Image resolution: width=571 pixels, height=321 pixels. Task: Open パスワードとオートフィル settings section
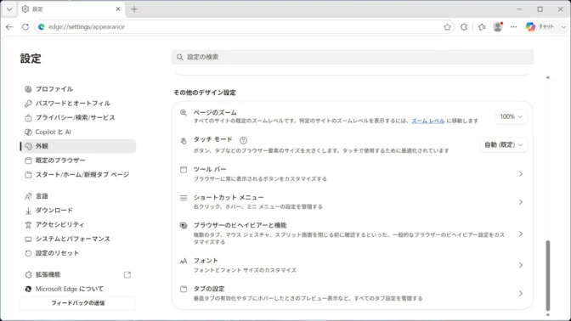click(x=78, y=104)
